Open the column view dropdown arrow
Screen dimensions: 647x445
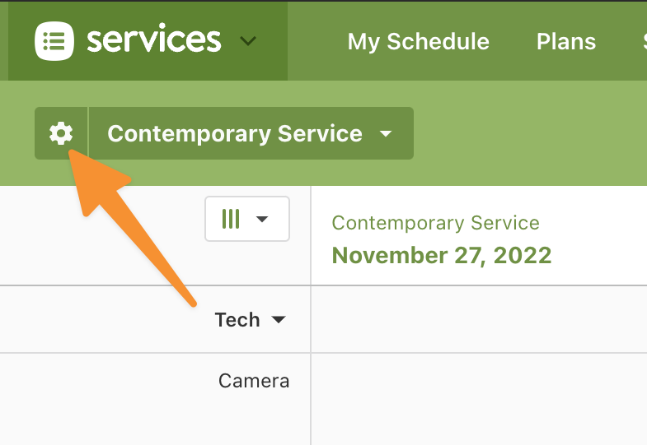tap(262, 219)
